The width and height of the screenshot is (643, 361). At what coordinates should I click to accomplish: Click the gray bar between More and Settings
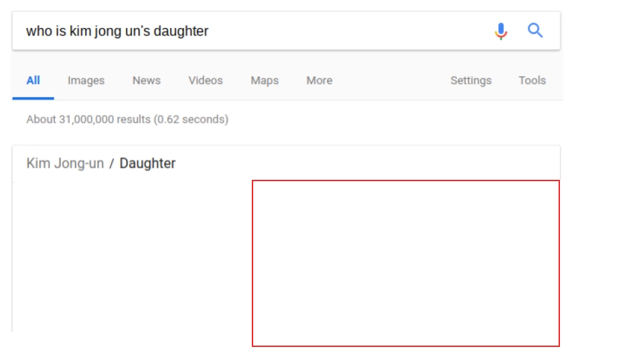[391, 81]
